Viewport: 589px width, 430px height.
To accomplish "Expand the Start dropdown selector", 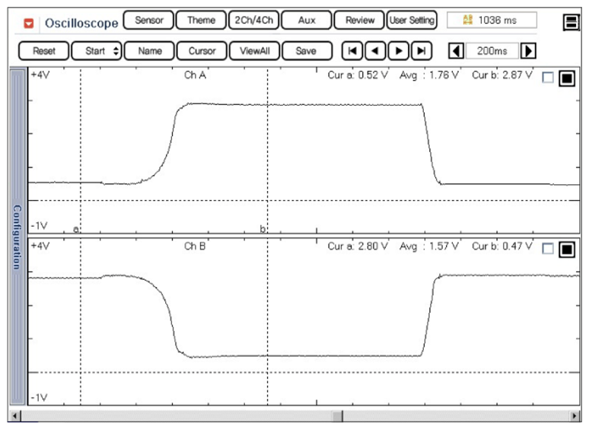I will 97,51.
